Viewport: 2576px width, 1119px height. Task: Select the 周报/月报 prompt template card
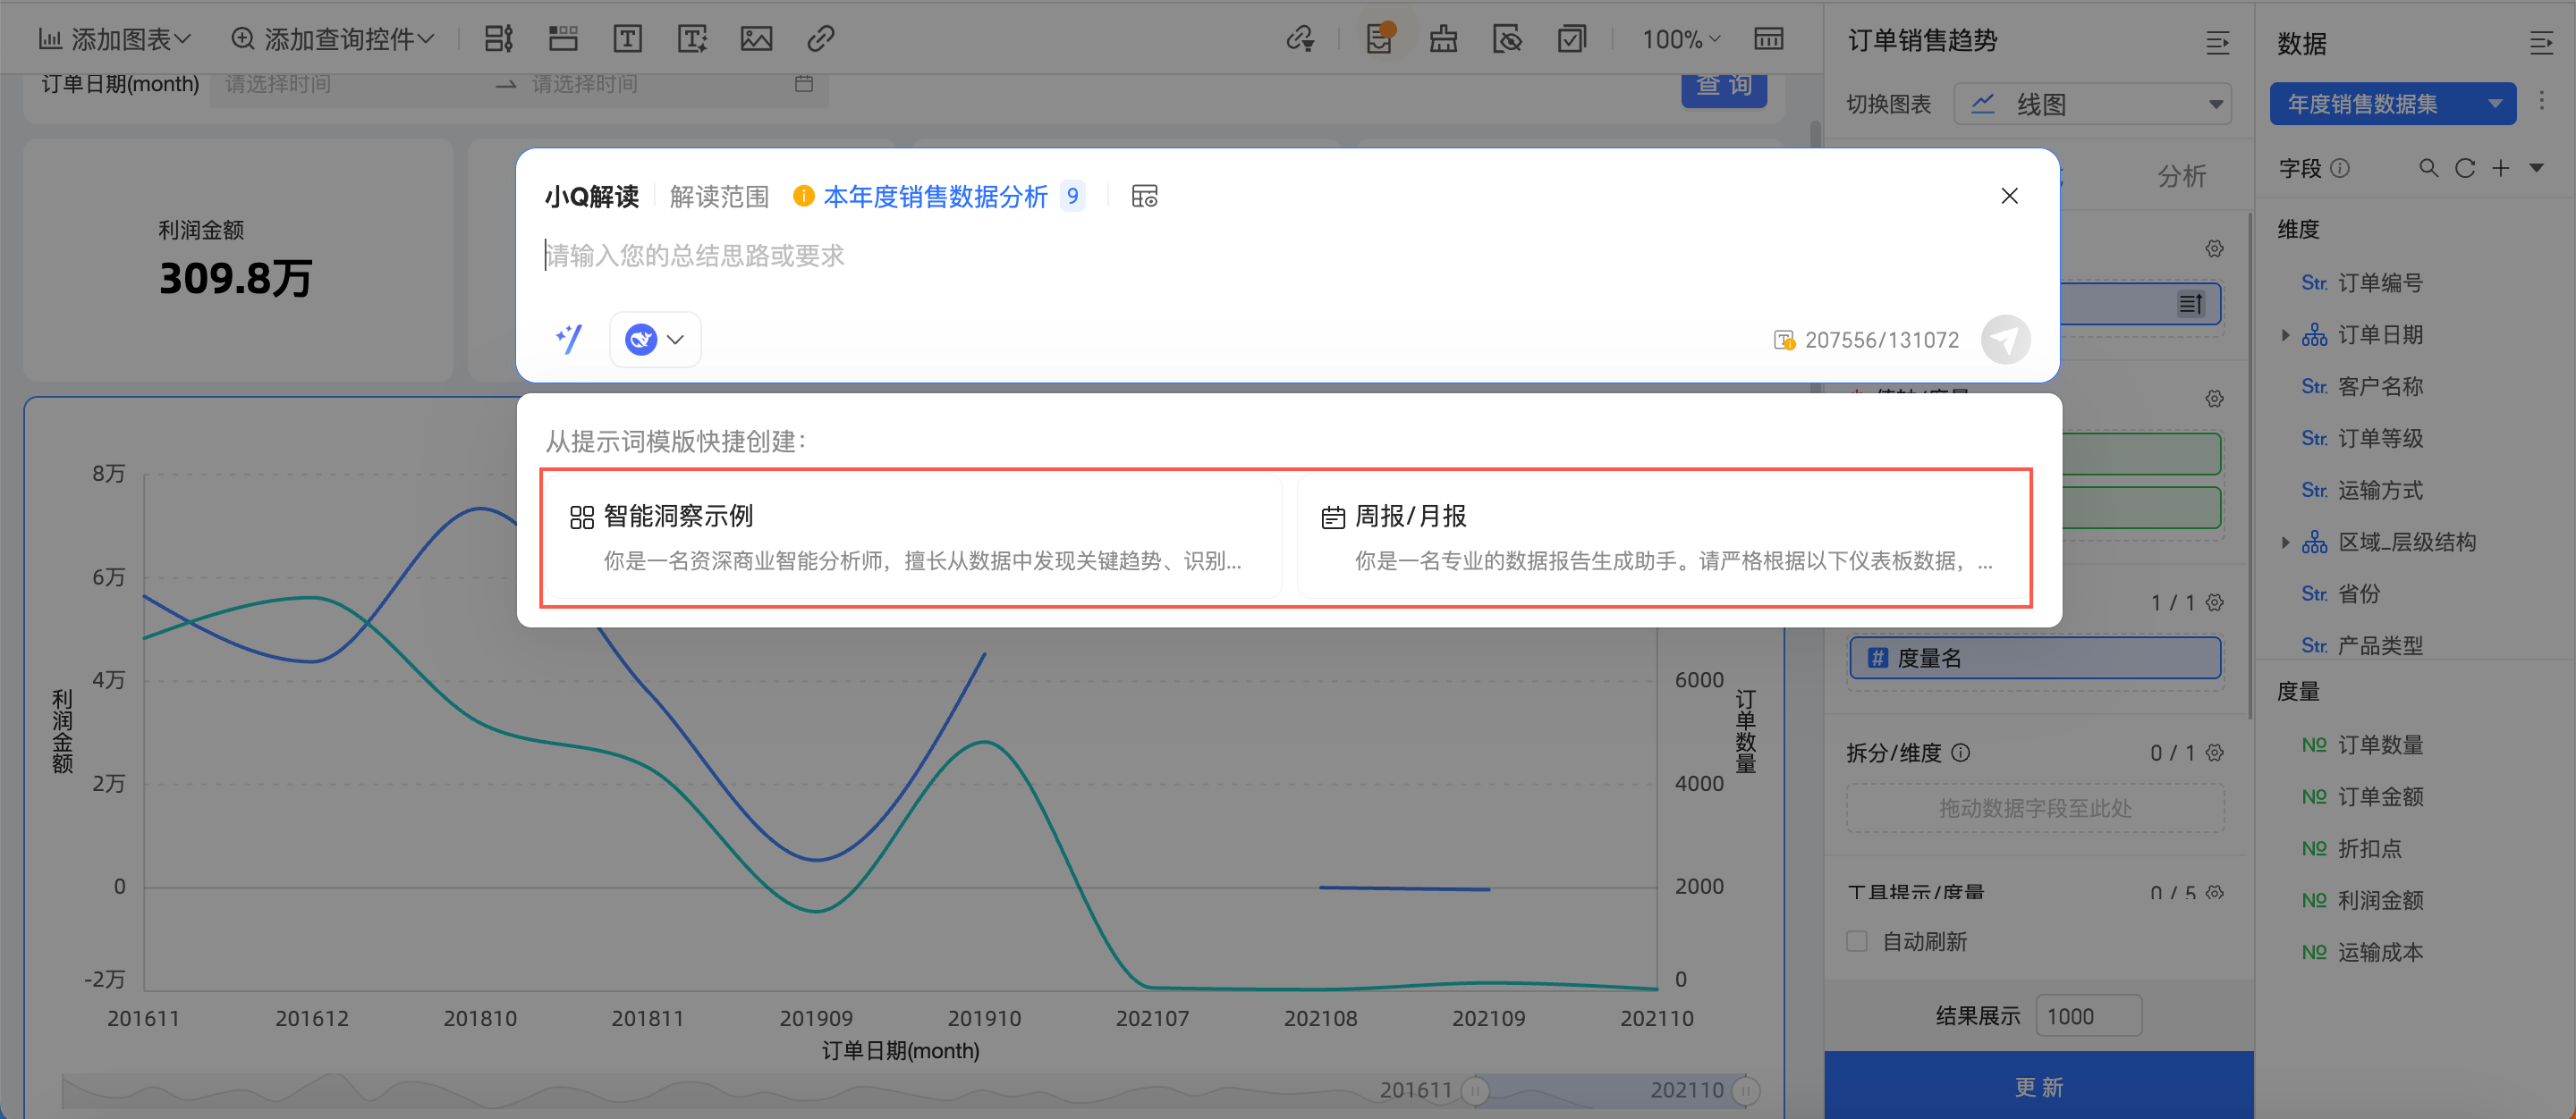[x=1662, y=537]
